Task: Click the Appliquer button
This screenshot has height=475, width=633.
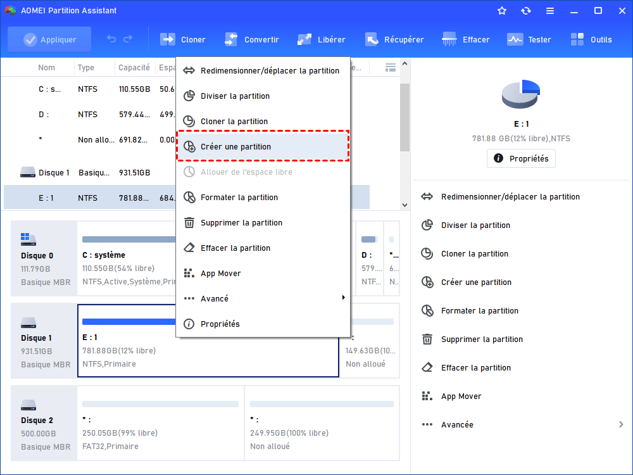Action: 49,39
